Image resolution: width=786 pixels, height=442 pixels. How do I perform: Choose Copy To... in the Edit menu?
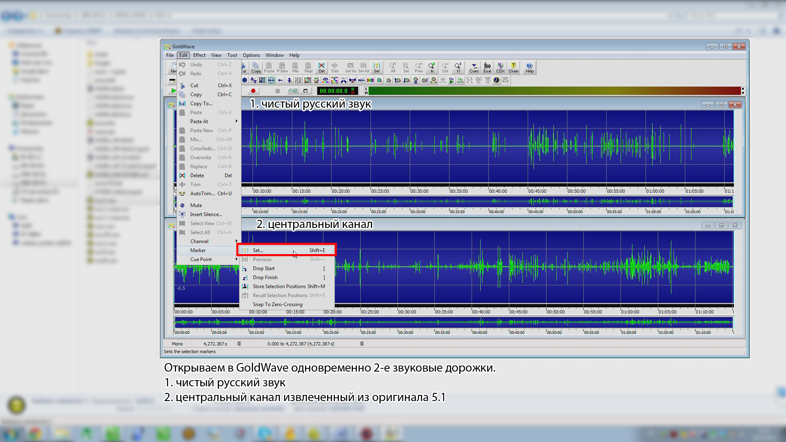coord(209,104)
